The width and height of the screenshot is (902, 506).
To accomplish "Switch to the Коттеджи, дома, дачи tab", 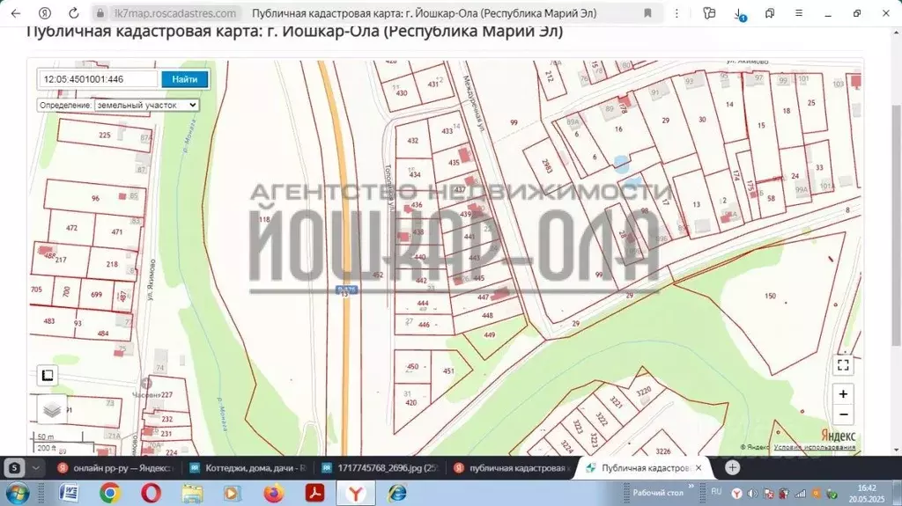I will pyautogui.click(x=249, y=468).
